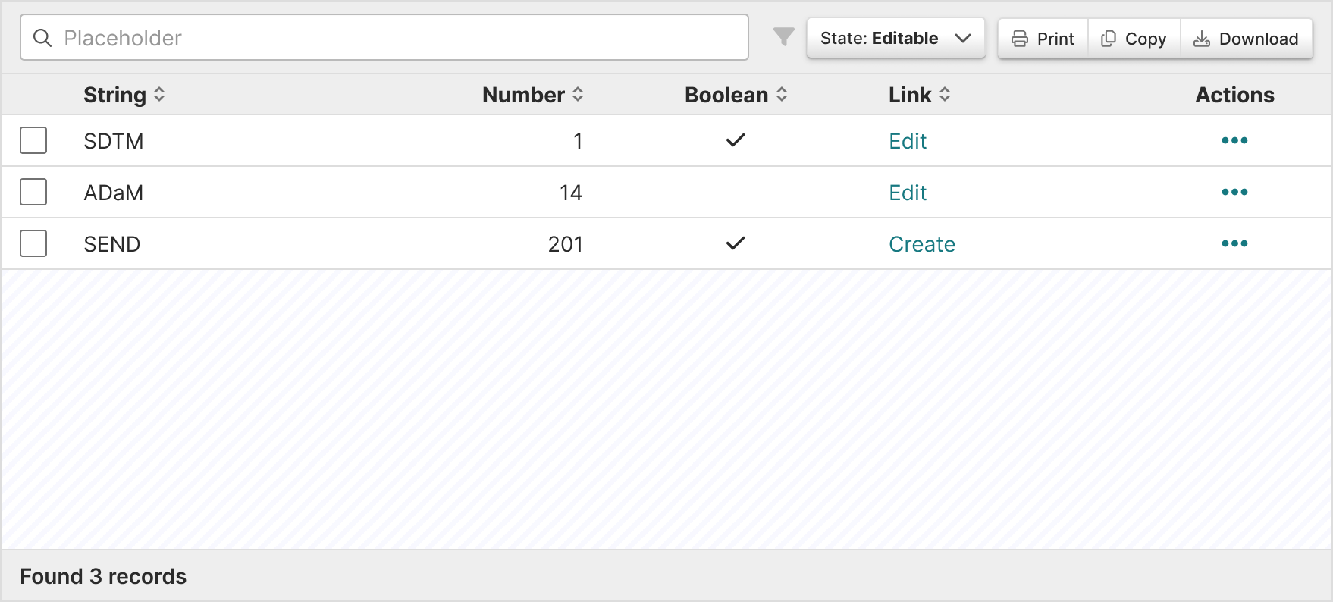The width and height of the screenshot is (1333, 602).
Task: Check the SEND row checkbox
Action: click(33, 243)
